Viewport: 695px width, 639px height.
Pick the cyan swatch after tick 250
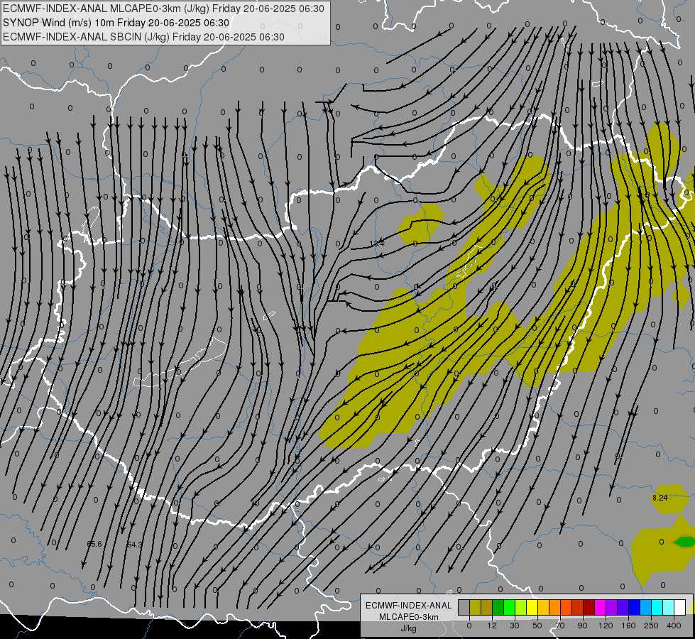tap(657, 608)
